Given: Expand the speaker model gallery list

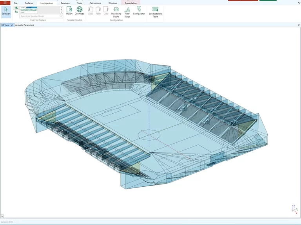Looking at the screenshot, I should (61, 13).
